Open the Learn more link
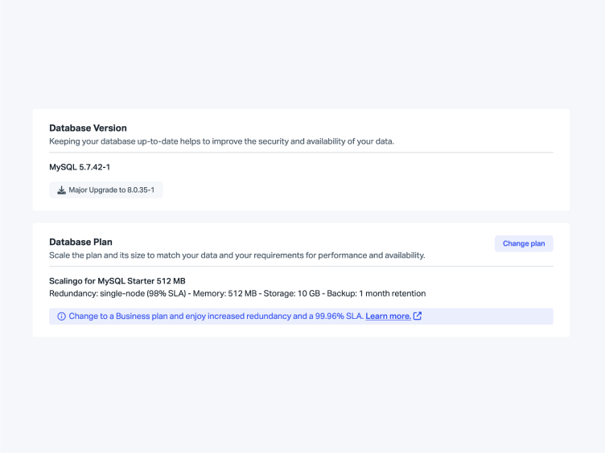 coord(388,316)
